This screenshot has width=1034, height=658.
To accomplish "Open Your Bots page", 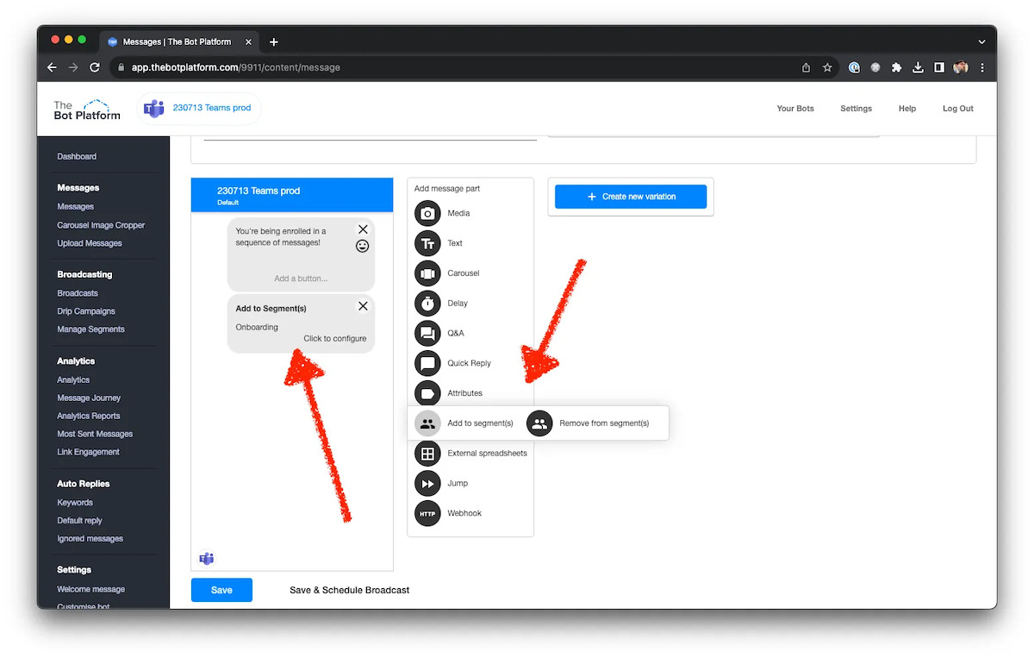I will [795, 109].
